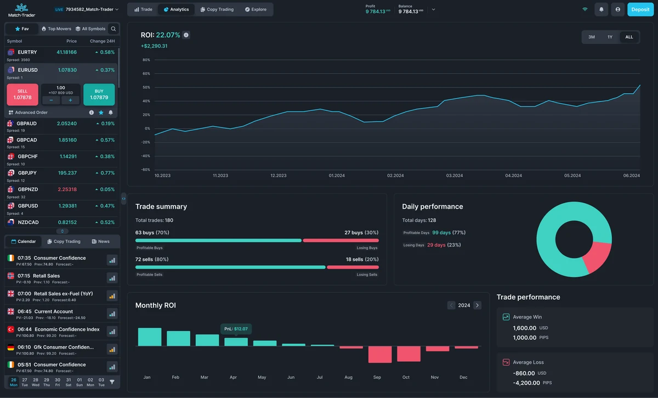This screenshot has height=398, width=658.
Task: Open the Copy Trading bottom panel tab
Action: point(64,242)
